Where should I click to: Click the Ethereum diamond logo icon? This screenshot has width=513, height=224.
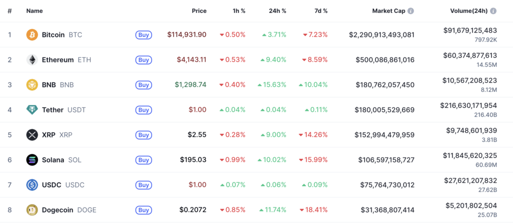[x=32, y=59]
